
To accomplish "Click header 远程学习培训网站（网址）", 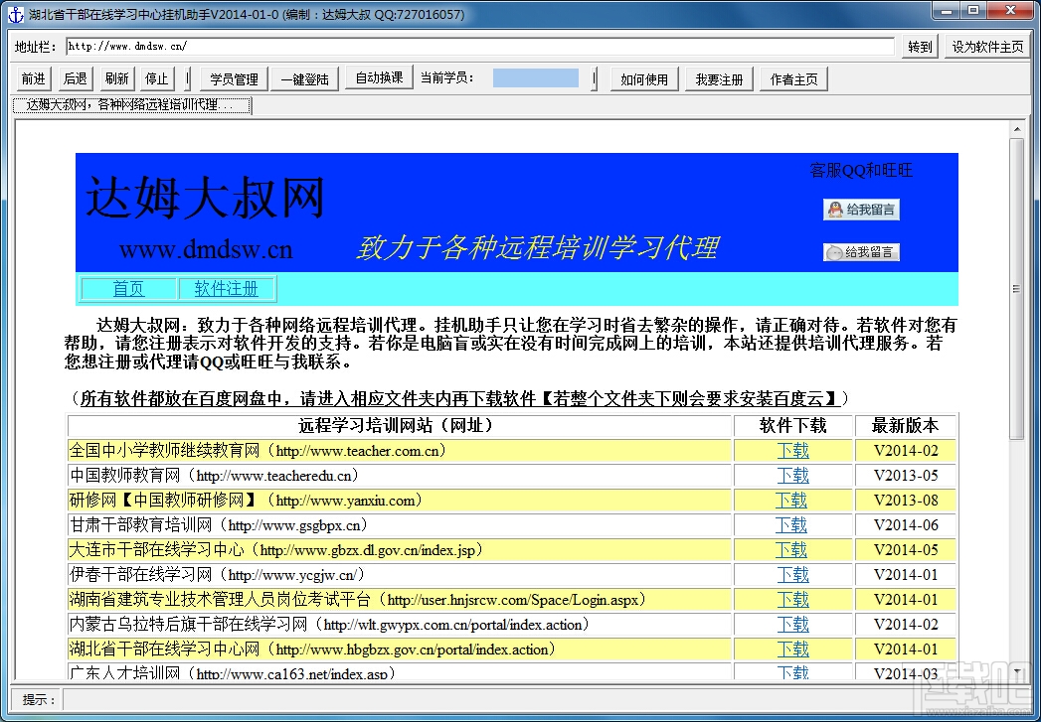I will (400, 426).
